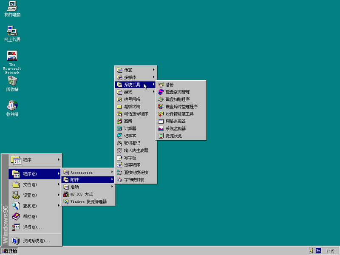
Task: Click the 电话拨号程序 icon
Action: pos(119,114)
